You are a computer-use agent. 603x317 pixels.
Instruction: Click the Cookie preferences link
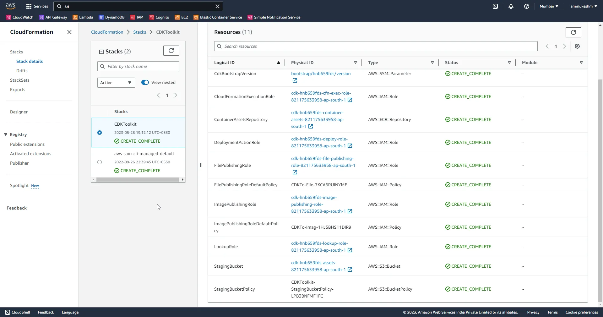click(x=581, y=312)
